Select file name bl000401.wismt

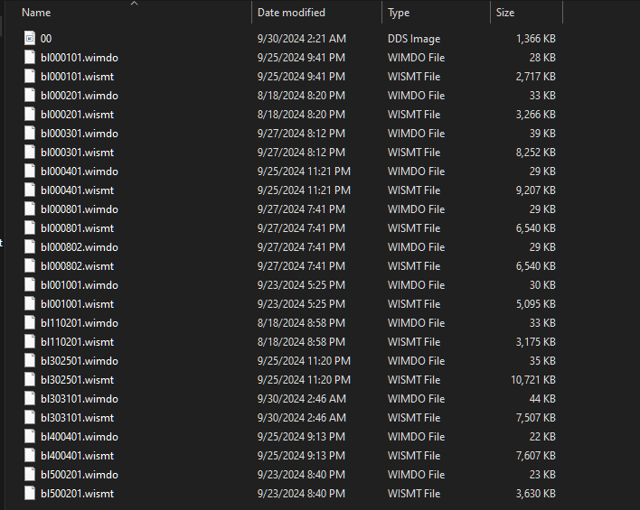coord(77,190)
